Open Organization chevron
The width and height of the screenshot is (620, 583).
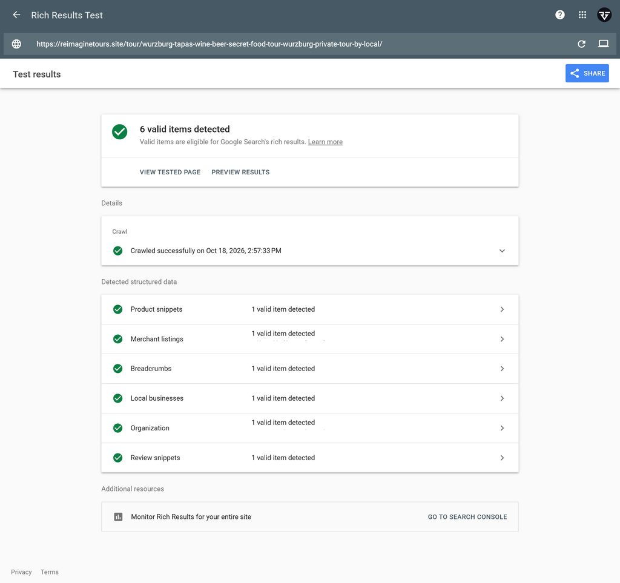[502, 428]
